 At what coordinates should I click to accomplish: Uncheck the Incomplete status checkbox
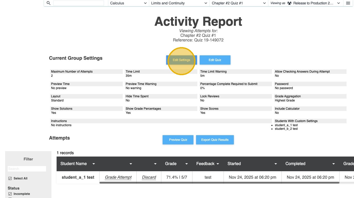point(10,194)
